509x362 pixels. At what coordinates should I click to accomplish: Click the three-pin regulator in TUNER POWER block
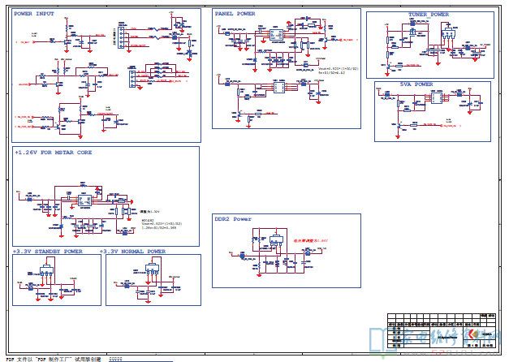pyautogui.click(x=449, y=34)
